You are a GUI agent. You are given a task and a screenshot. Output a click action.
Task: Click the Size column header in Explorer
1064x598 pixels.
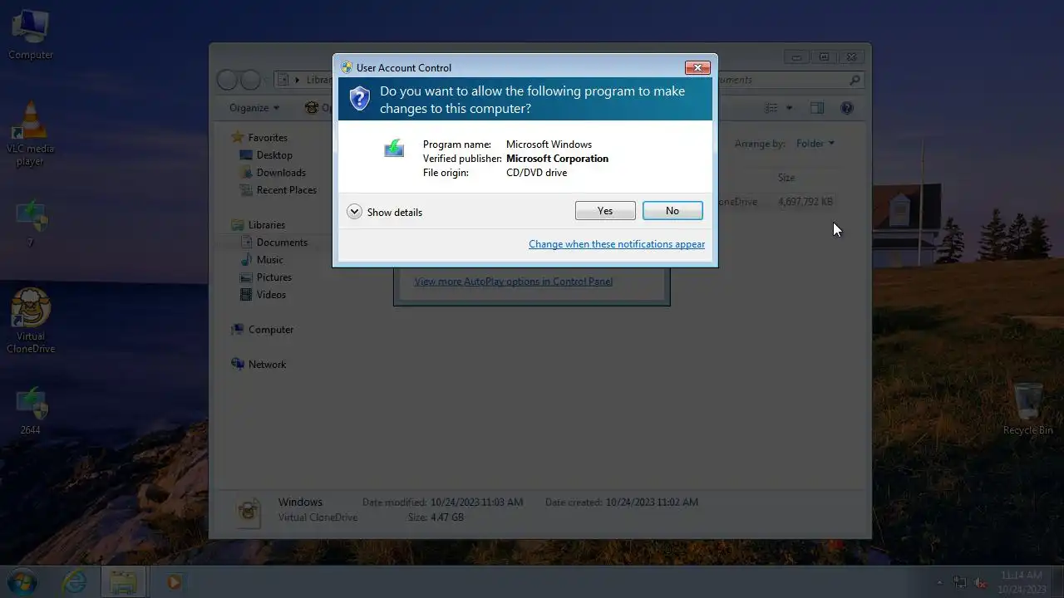(x=786, y=178)
